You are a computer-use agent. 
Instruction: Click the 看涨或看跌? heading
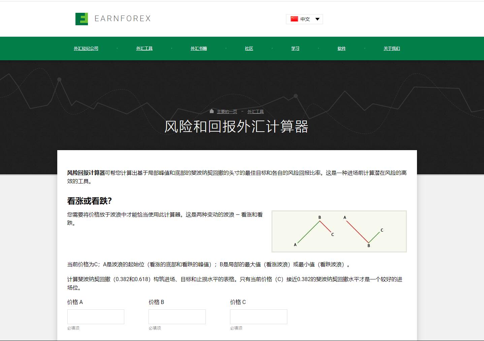[89, 201]
